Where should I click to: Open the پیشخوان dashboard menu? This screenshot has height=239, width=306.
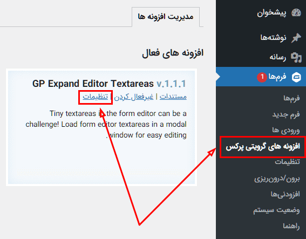coord(271,13)
